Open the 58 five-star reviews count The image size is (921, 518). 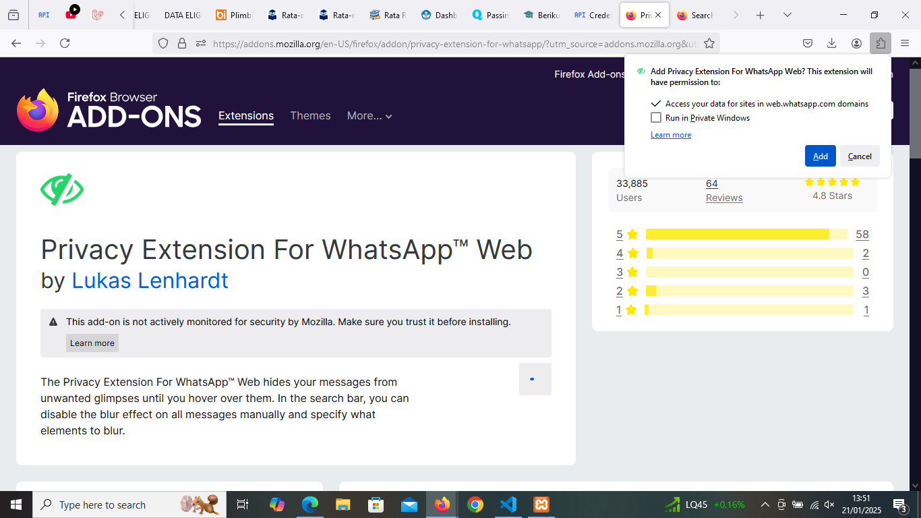[862, 234]
